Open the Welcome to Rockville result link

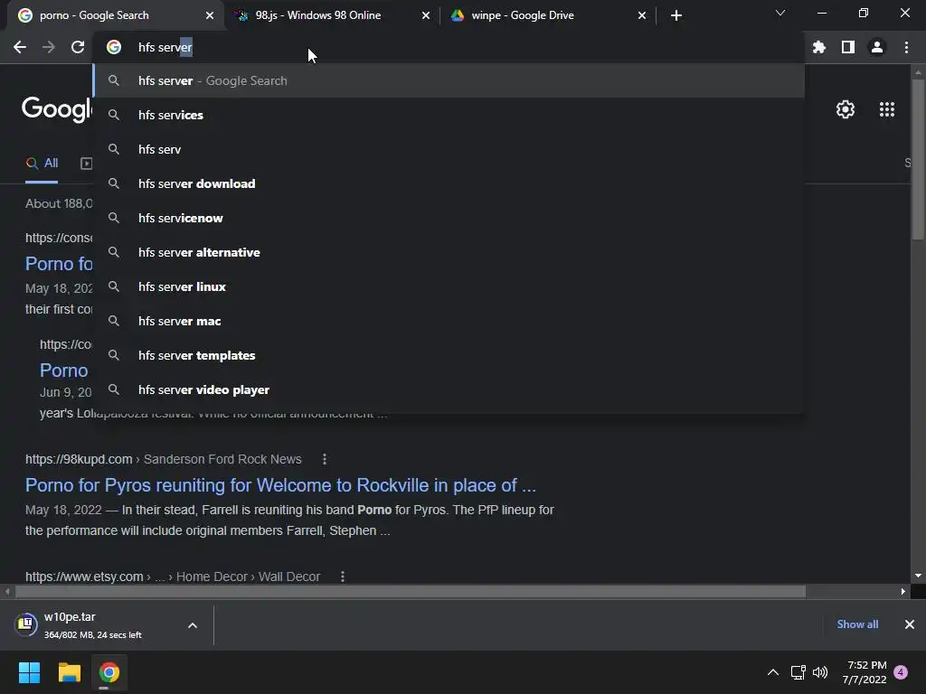click(280, 485)
